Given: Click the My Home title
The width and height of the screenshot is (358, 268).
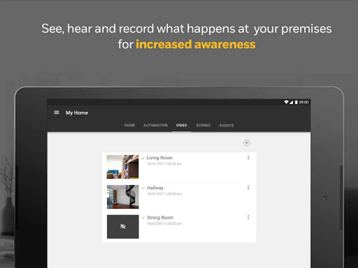Looking at the screenshot, I should coord(77,113).
